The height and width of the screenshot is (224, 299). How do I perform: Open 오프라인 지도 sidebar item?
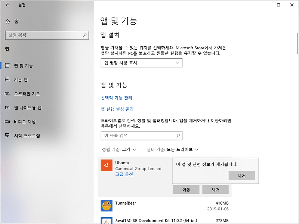(47, 94)
